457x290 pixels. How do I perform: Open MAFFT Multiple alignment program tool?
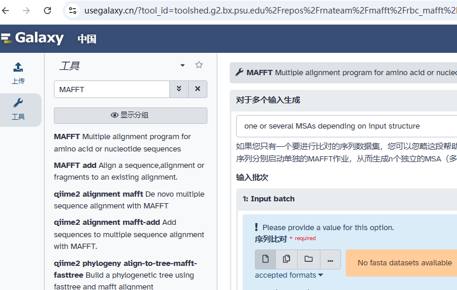pyautogui.click(x=122, y=143)
